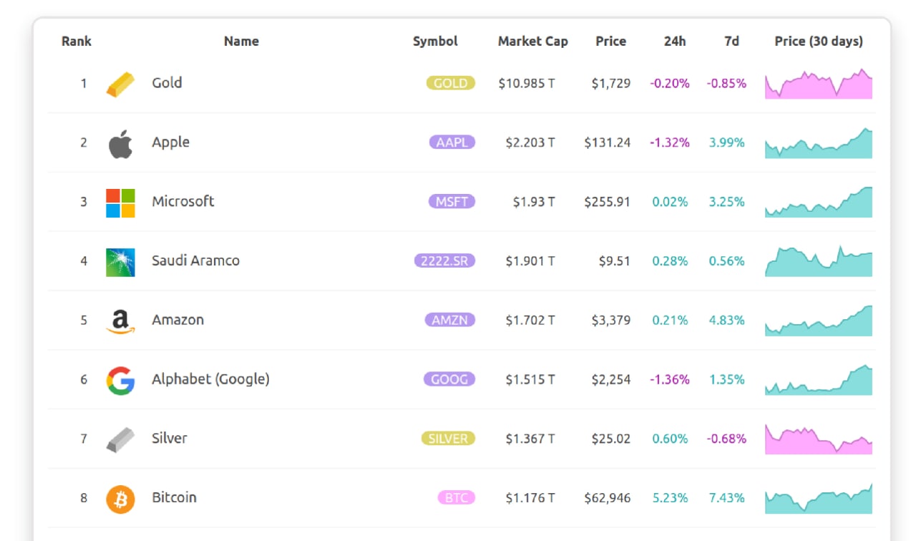
Task: Click Silver 7d change -0.68%
Action: [726, 439]
